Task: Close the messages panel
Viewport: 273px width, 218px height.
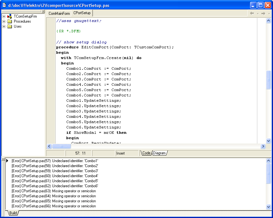Action: point(3,159)
